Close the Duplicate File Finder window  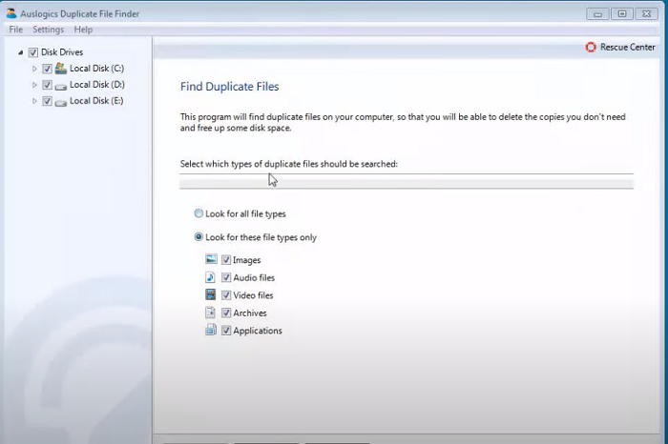pyautogui.click(x=646, y=14)
